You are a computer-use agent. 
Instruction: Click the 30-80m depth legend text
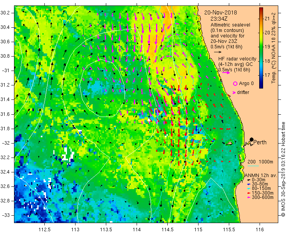click(260, 184)
